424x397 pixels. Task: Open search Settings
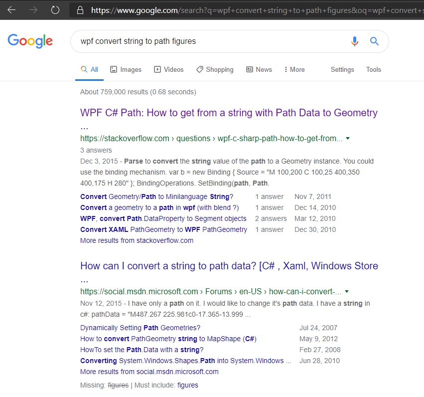click(x=342, y=69)
